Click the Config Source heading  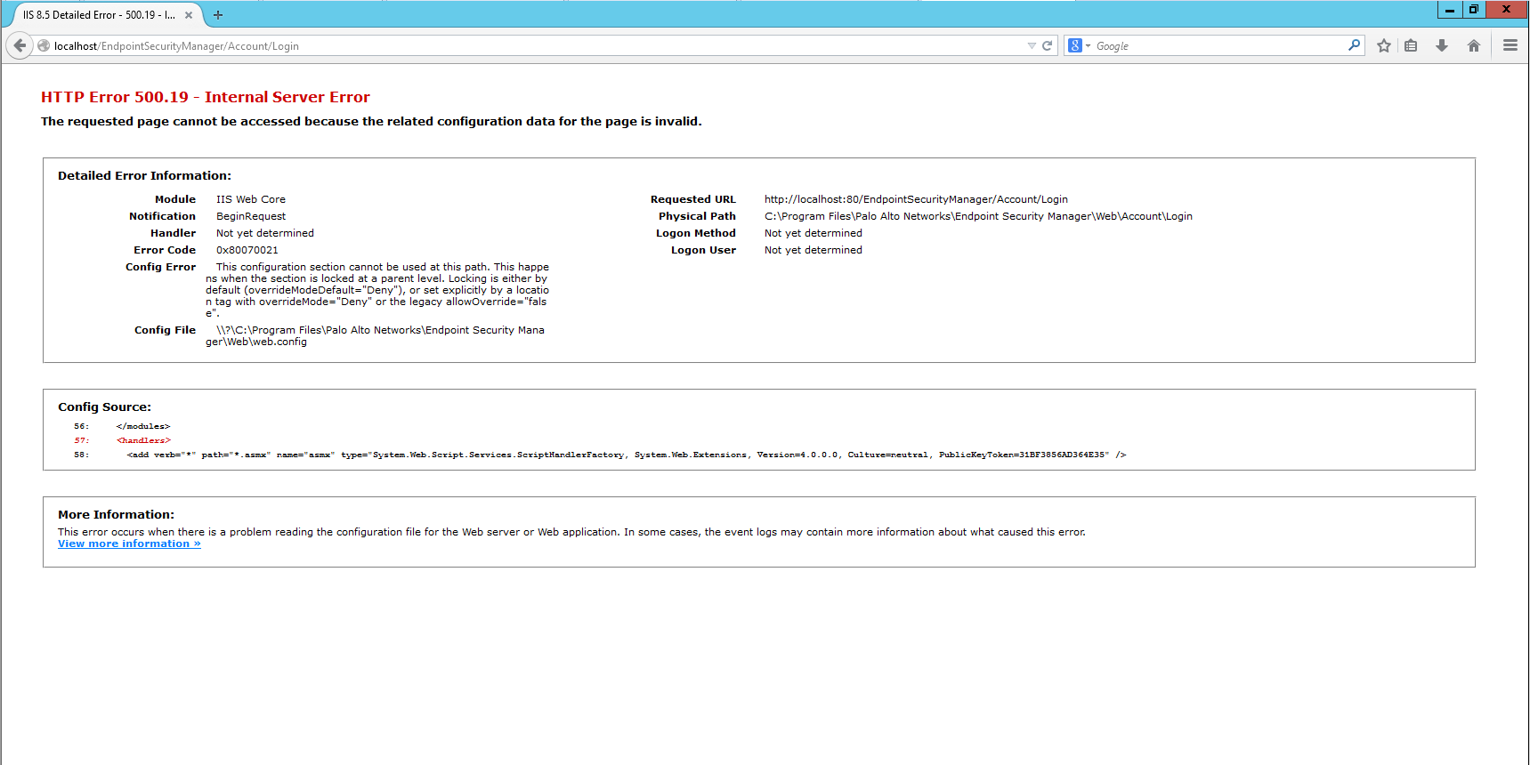[104, 407]
